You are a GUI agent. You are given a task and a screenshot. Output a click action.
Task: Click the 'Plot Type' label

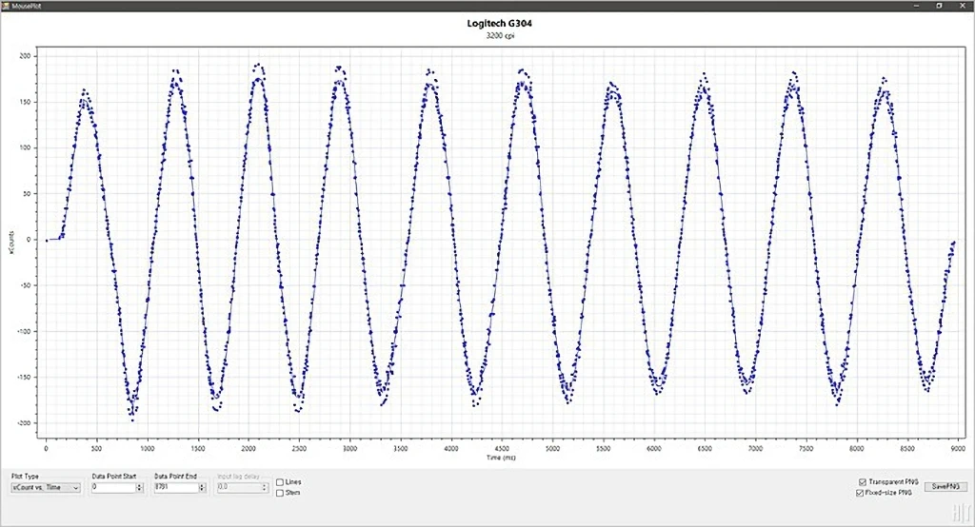25,476
